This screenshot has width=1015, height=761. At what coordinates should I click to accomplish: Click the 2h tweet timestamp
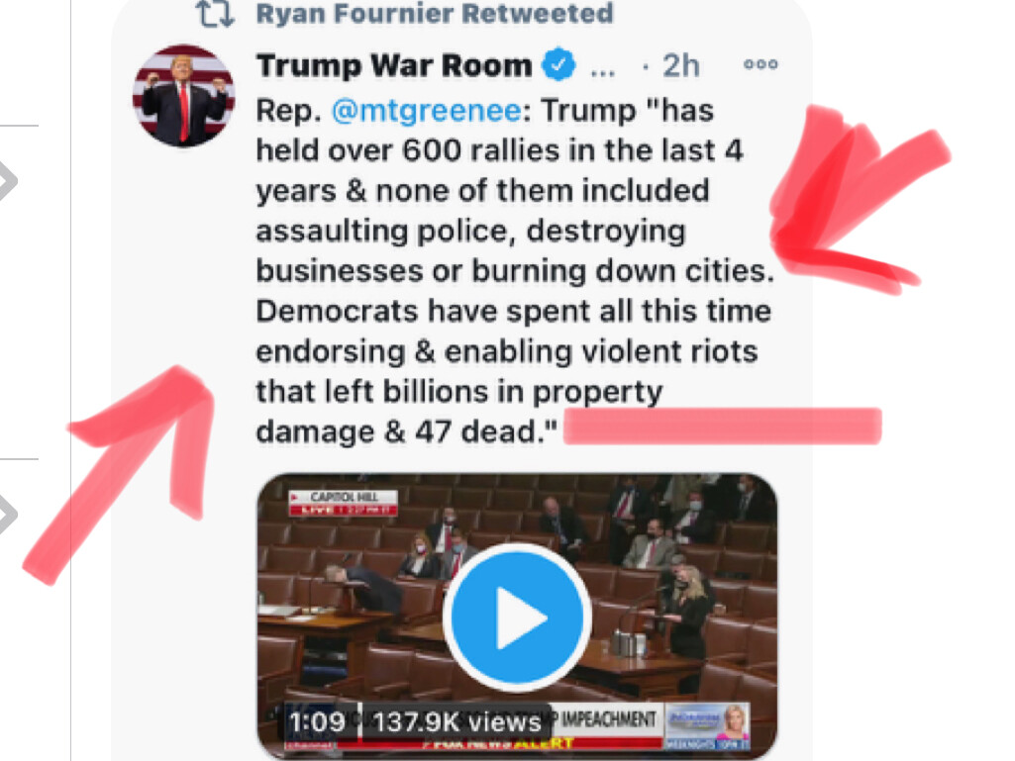(x=680, y=65)
